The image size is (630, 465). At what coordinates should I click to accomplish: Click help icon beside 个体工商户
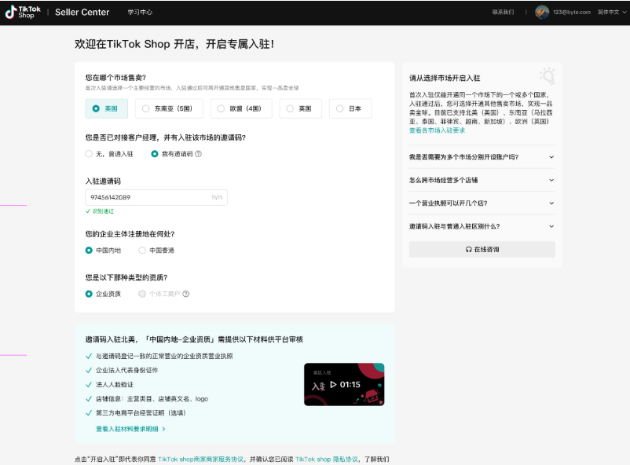tap(185, 294)
